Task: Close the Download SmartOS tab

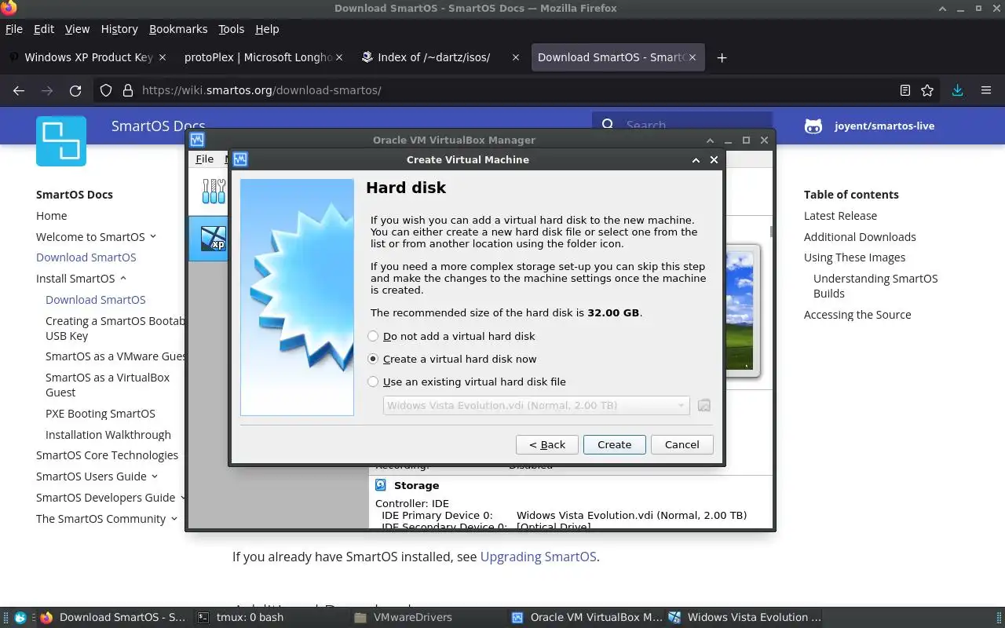Action: [692, 57]
